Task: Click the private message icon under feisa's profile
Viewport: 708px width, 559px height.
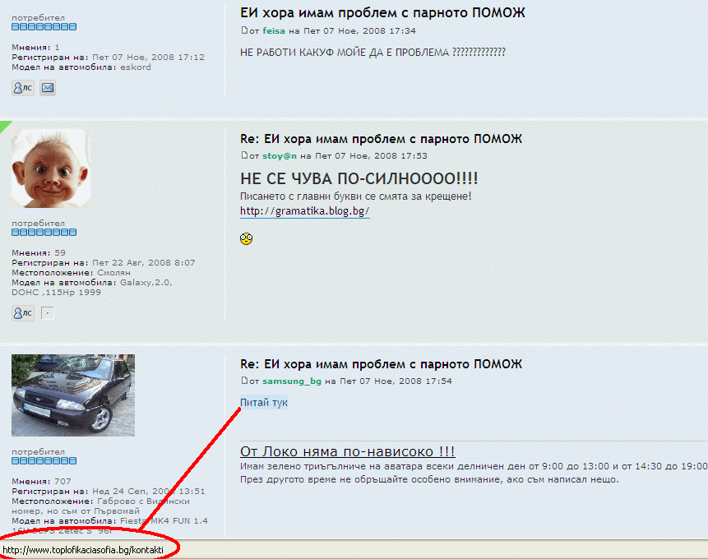Action: pos(23,88)
